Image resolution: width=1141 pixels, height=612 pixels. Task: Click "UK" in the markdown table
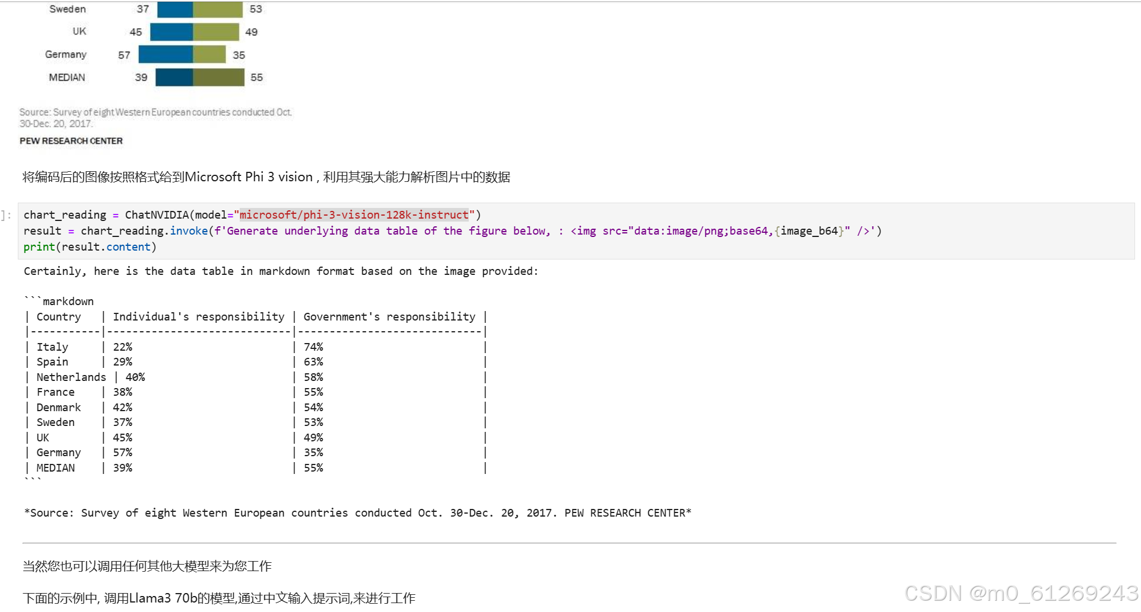(43, 438)
